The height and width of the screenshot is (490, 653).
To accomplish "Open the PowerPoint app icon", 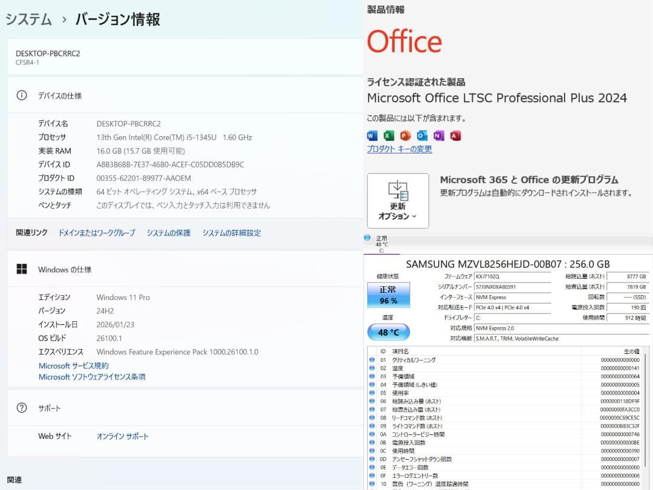I will (405, 136).
